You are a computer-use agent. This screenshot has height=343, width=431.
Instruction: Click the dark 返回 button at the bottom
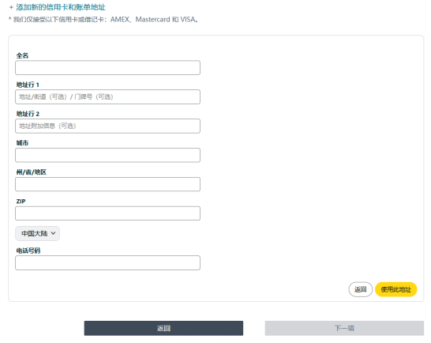(163, 328)
